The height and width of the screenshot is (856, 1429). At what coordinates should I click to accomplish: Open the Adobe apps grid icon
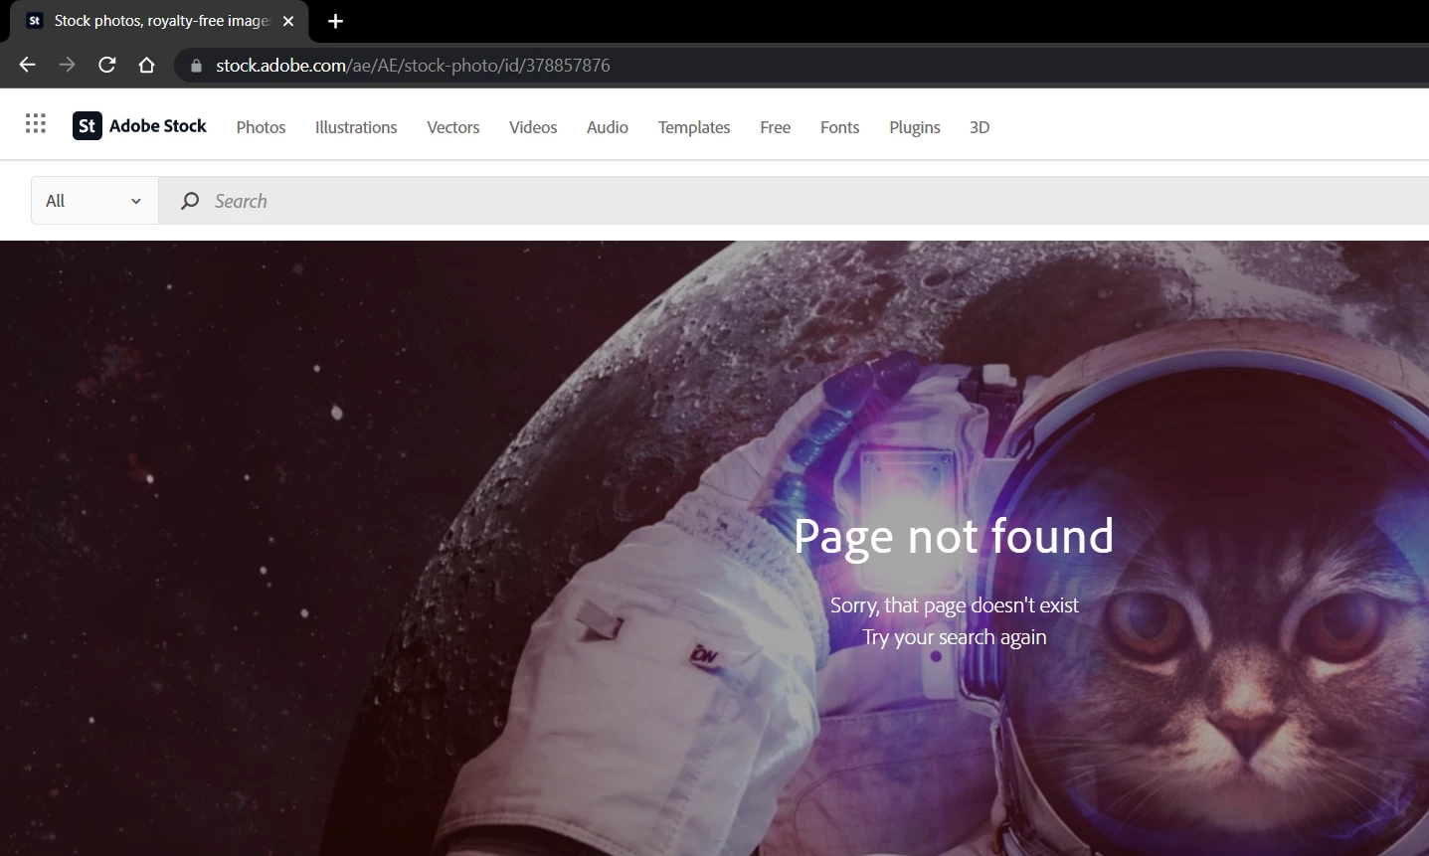point(36,123)
